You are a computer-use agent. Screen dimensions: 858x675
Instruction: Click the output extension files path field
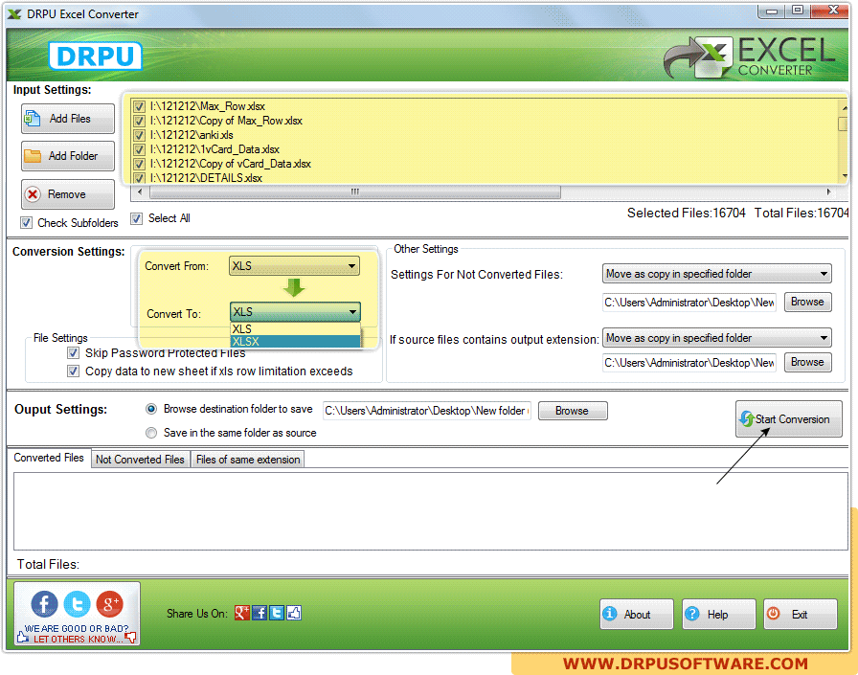[x=689, y=363]
